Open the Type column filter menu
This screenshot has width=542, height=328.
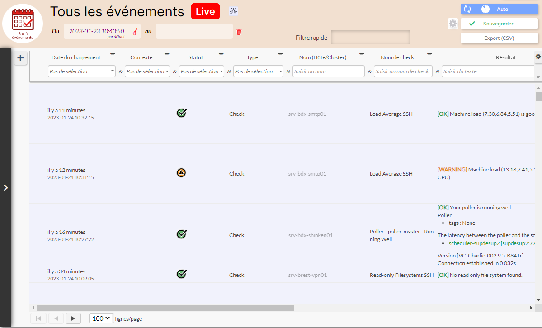pyautogui.click(x=280, y=55)
